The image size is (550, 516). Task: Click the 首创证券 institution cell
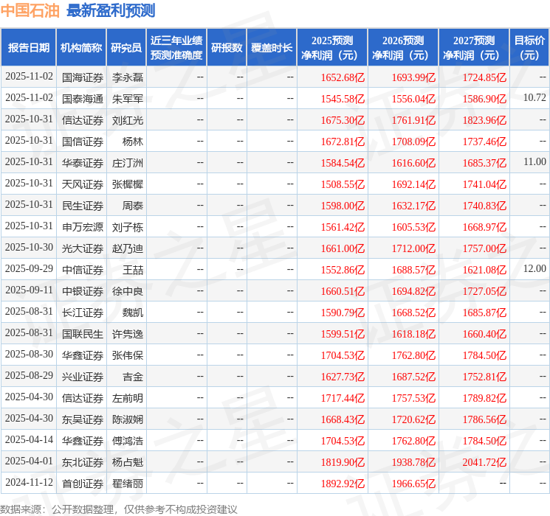click(83, 484)
